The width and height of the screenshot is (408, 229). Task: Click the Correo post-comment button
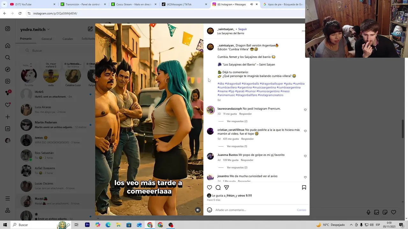click(x=302, y=210)
